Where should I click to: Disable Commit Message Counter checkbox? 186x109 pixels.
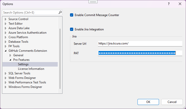point(72,15)
